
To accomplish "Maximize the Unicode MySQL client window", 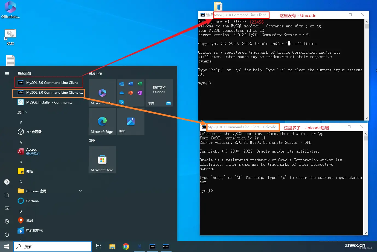I will point(349,127).
